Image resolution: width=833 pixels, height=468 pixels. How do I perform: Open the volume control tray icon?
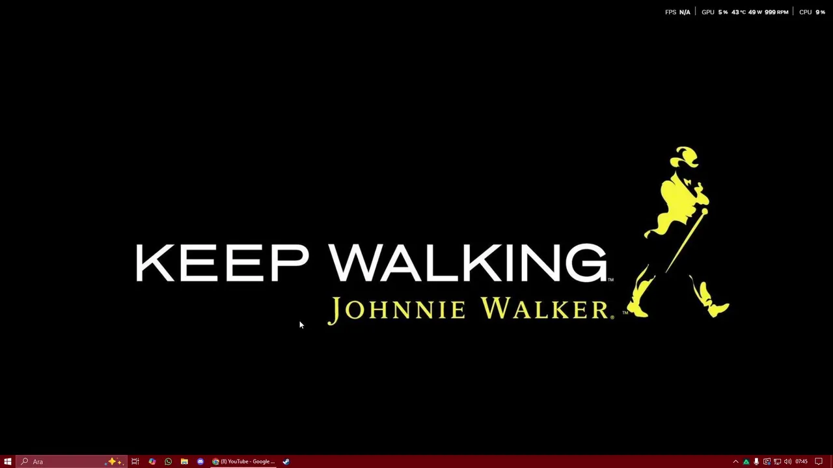787,461
